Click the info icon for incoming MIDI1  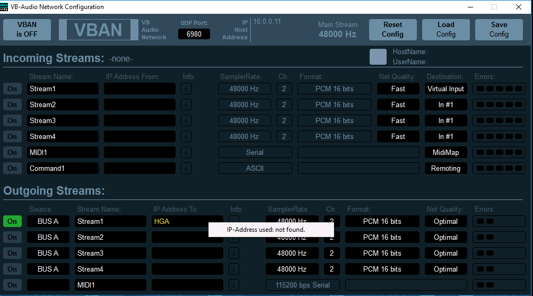click(186, 153)
